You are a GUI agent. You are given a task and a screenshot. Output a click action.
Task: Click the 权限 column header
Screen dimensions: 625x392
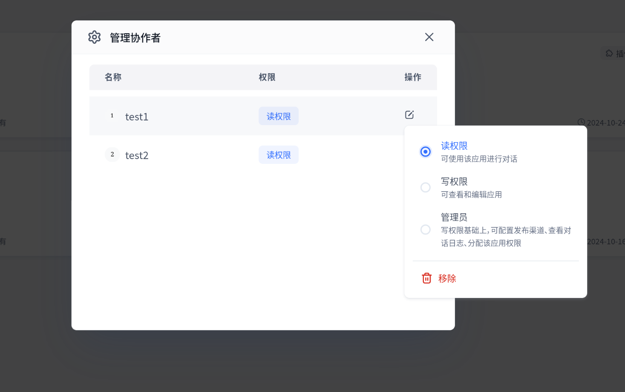pos(267,77)
